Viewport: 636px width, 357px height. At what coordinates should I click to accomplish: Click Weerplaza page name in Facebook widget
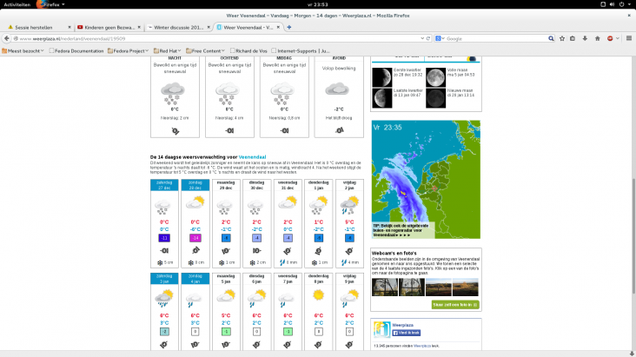[403, 325]
